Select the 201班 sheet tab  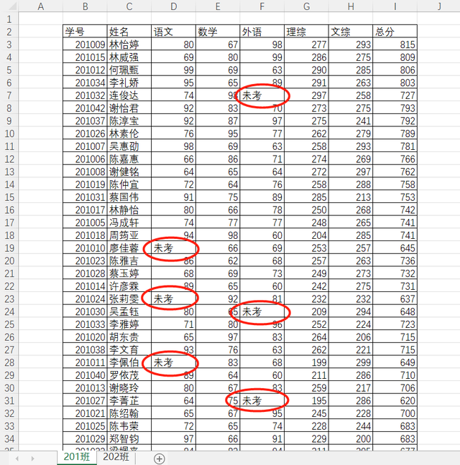(77, 457)
